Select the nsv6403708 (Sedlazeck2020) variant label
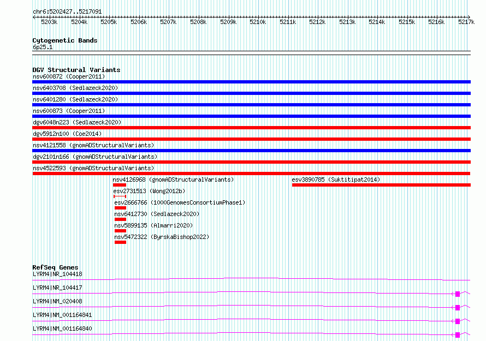This screenshot has height=341, width=486. [x=75, y=88]
